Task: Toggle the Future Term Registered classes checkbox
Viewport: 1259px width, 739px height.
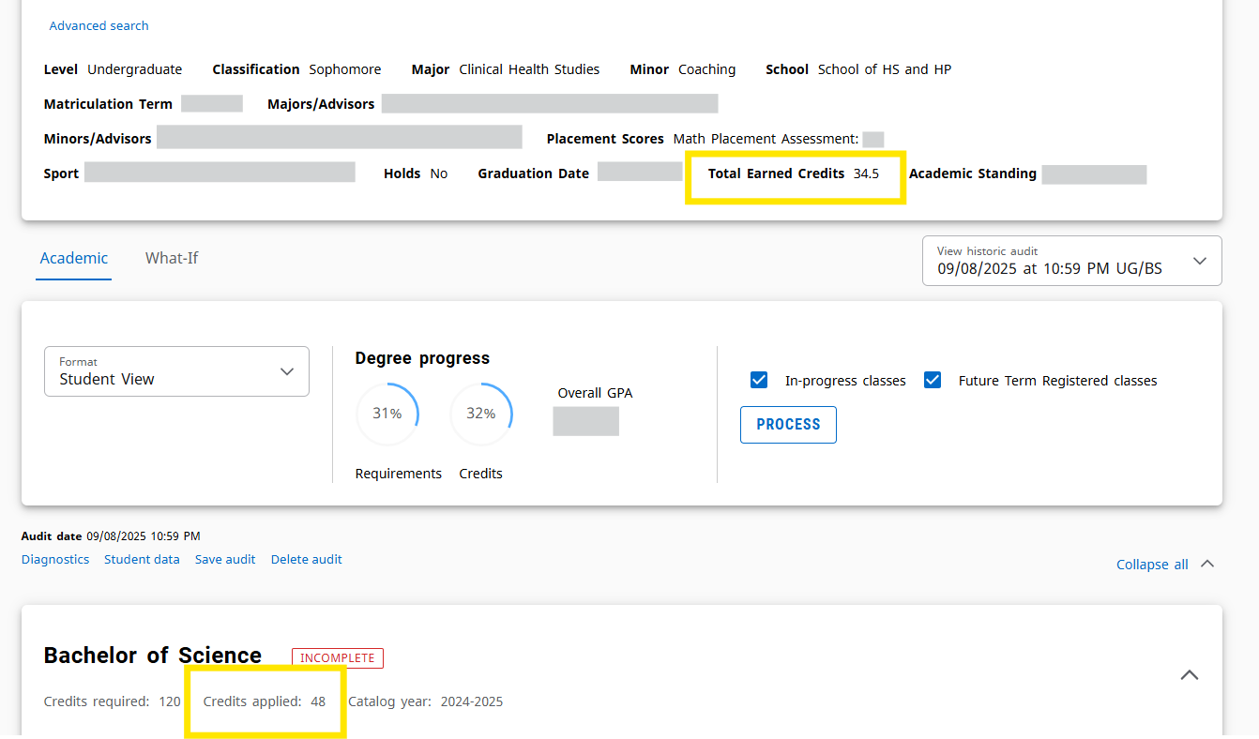Action: pyautogui.click(x=933, y=381)
